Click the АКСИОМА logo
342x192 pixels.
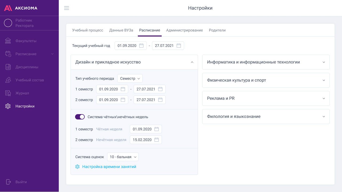21,8
